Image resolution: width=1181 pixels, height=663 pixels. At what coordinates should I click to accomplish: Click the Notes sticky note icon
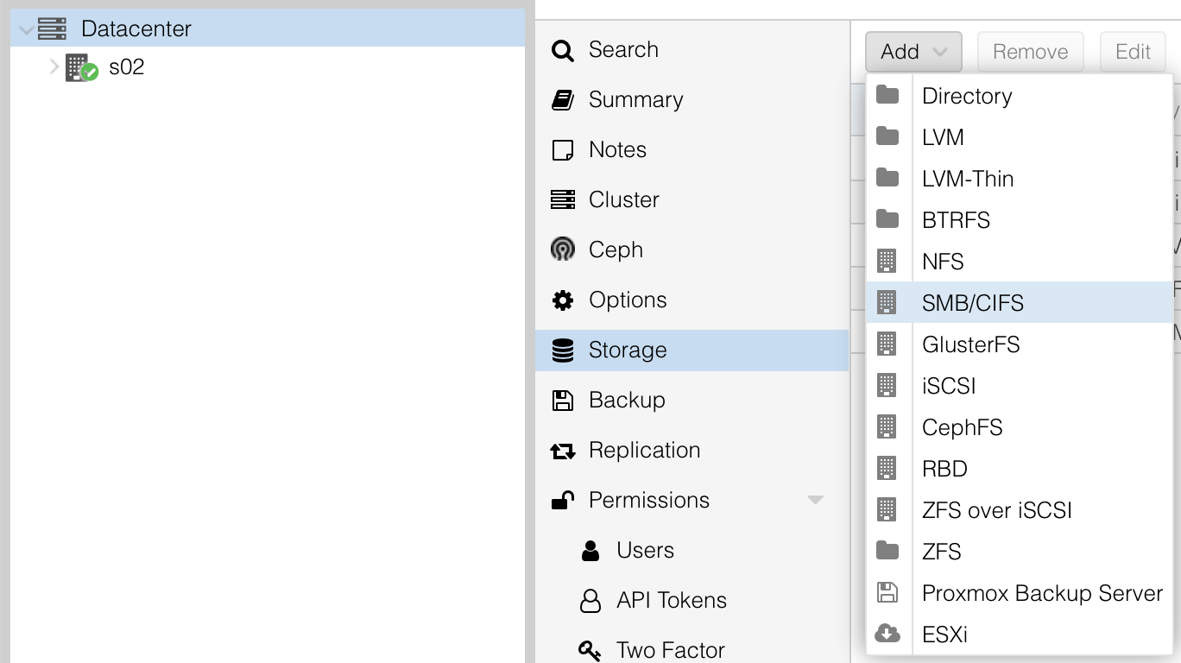(563, 150)
